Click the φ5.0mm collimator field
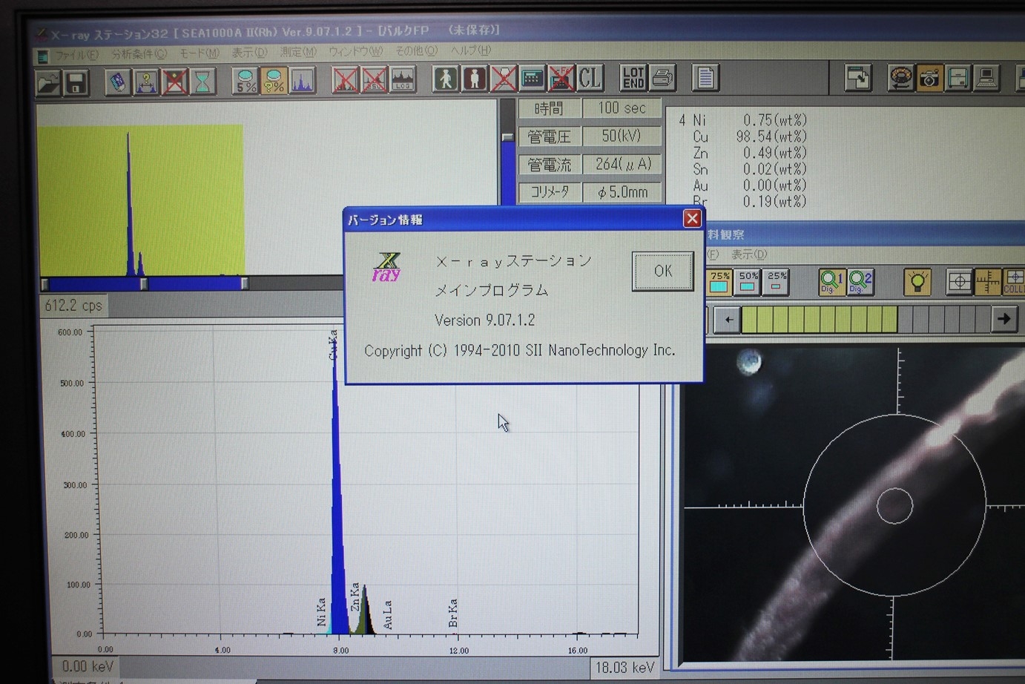This screenshot has width=1025, height=684. coord(622,192)
